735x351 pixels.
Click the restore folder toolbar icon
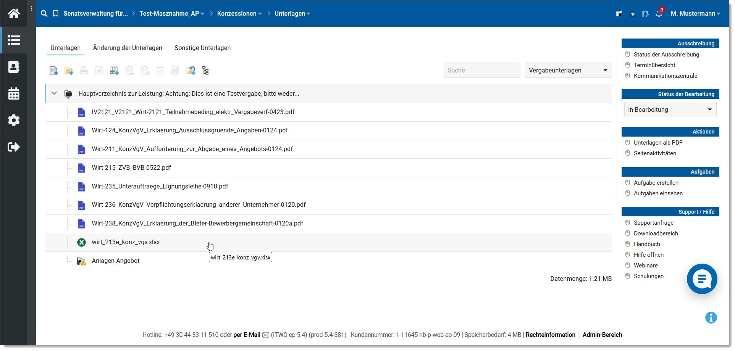click(x=191, y=71)
